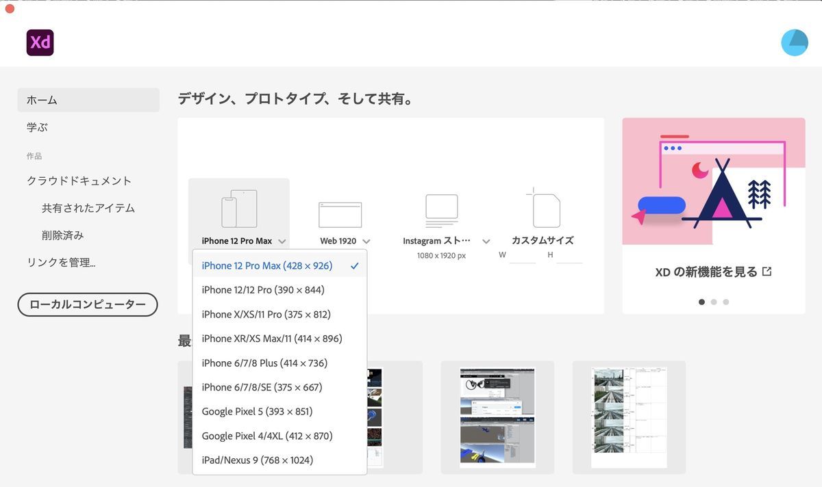Viewport: 822px width, 487px height.
Task: Expand the Instagram ストーリー preset dropdown
Action: 486,241
